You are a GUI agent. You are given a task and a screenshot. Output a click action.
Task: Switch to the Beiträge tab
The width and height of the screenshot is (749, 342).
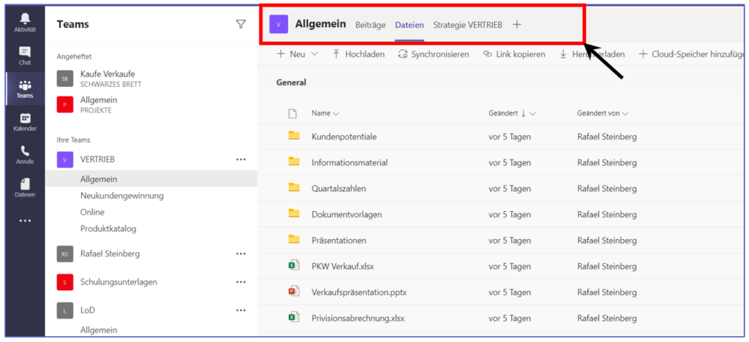point(370,26)
